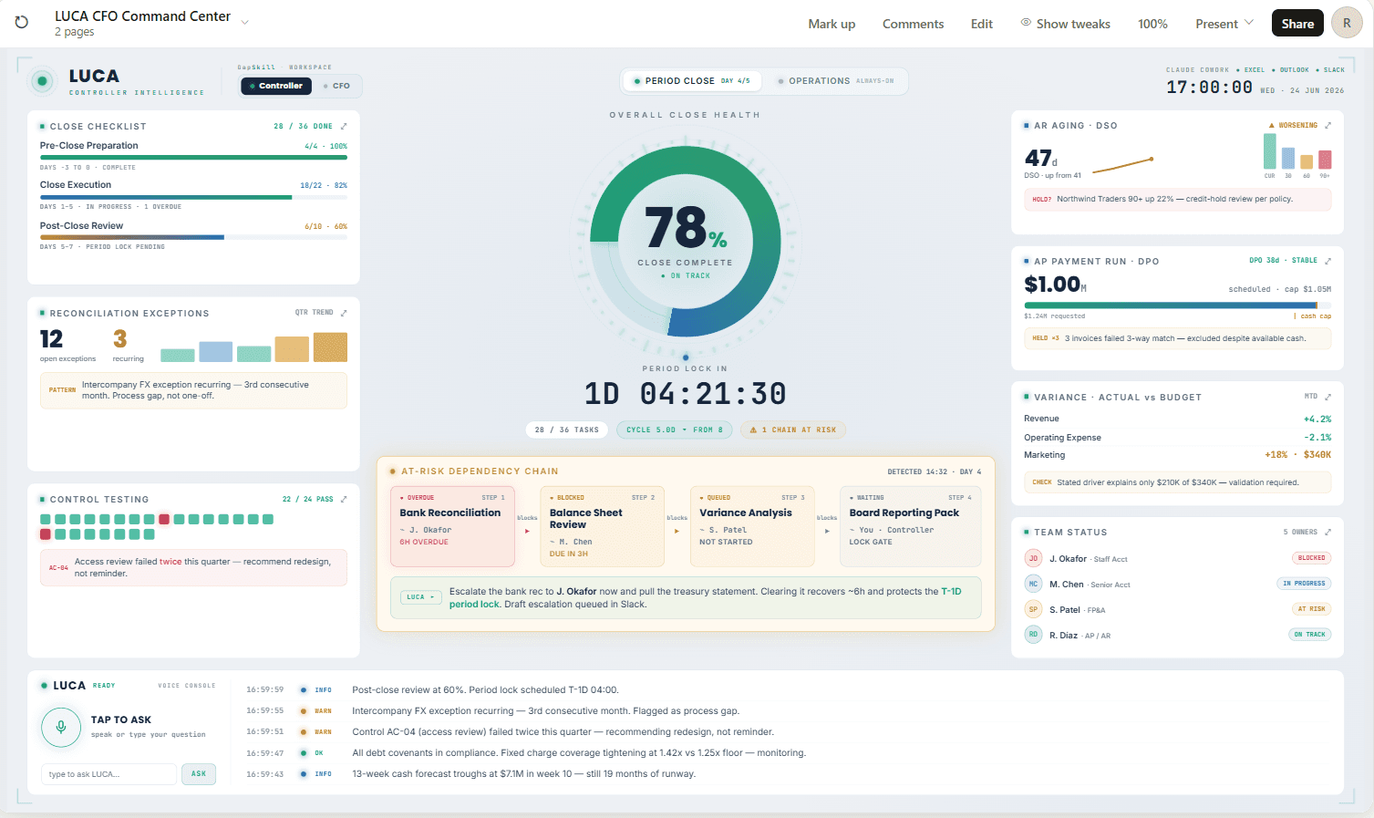This screenshot has width=1374, height=818.
Task: Expand the Variance Actual vs Budget panel
Action: point(1328,397)
